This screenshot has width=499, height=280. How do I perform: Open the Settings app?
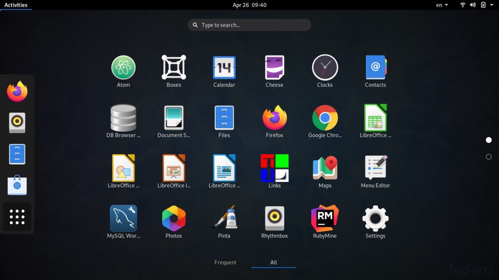pos(375,222)
